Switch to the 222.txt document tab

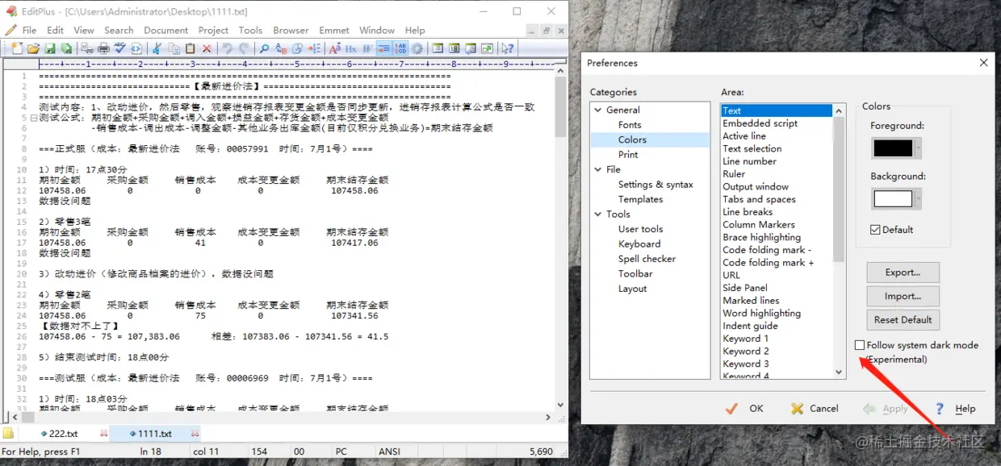point(63,434)
